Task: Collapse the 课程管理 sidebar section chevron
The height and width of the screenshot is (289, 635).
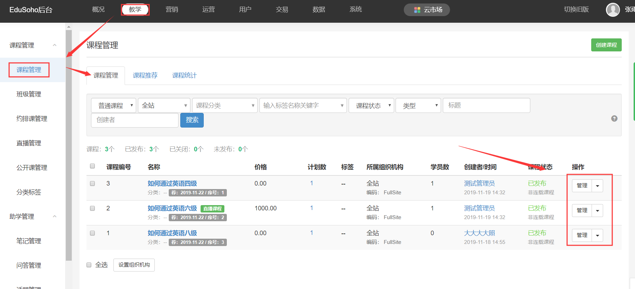Action: [x=55, y=45]
